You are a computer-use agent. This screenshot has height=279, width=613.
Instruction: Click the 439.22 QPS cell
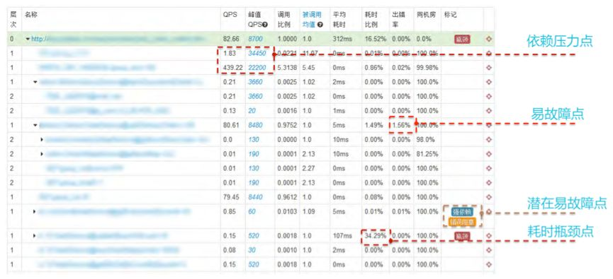[232, 68]
